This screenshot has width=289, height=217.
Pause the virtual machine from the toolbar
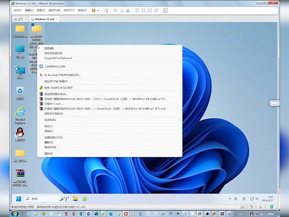tap(94, 11)
